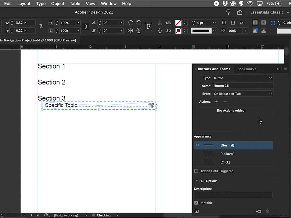
Task: Add a new action with the plus icon
Action: click(x=216, y=102)
